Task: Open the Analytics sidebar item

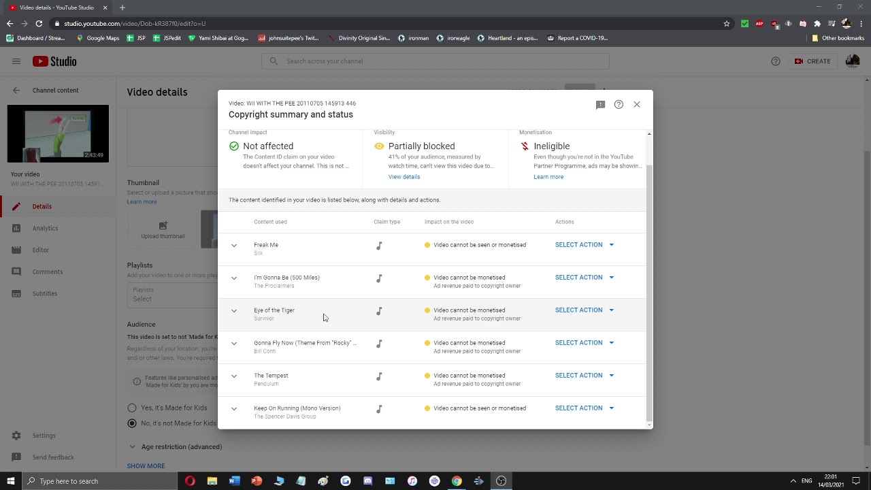Action: 58,228
